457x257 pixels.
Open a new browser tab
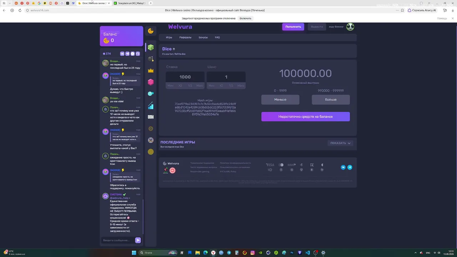[x=151, y=3]
